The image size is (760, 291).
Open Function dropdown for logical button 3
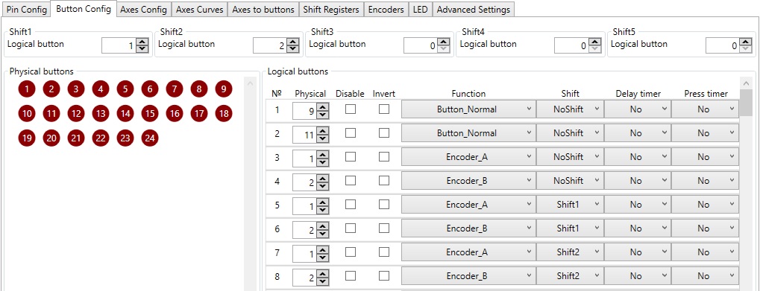[x=468, y=156]
